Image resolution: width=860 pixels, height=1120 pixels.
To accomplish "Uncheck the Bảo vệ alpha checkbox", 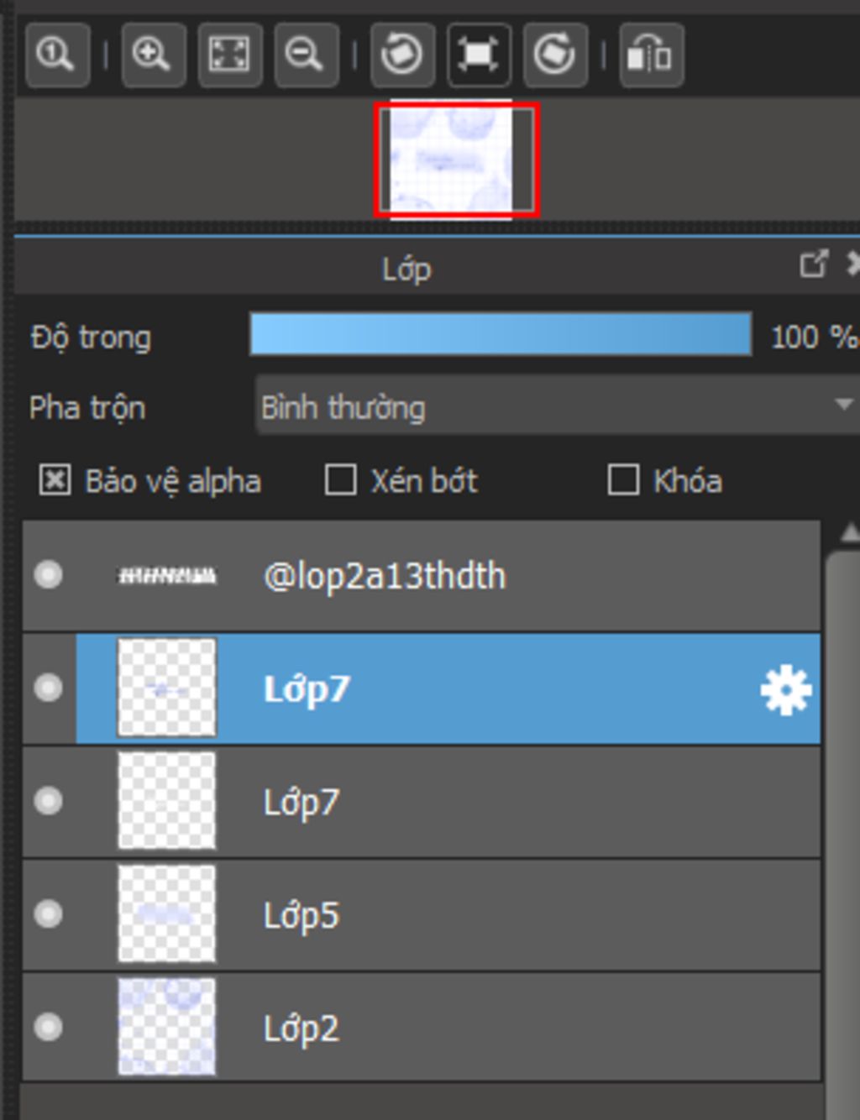I will click(55, 481).
